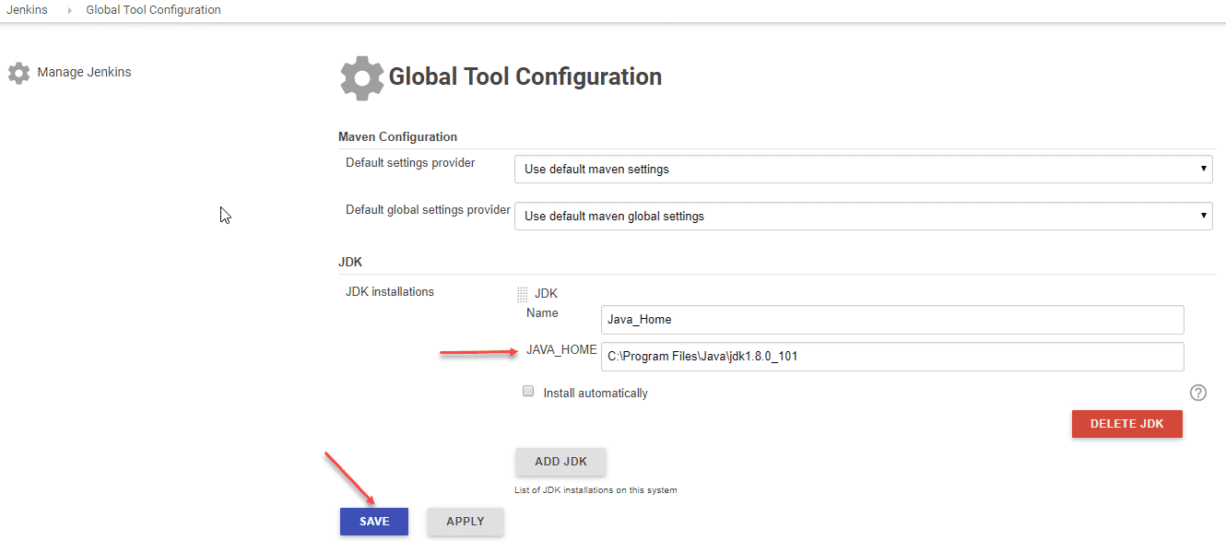Focus the JDK Name input field

(x=891, y=320)
